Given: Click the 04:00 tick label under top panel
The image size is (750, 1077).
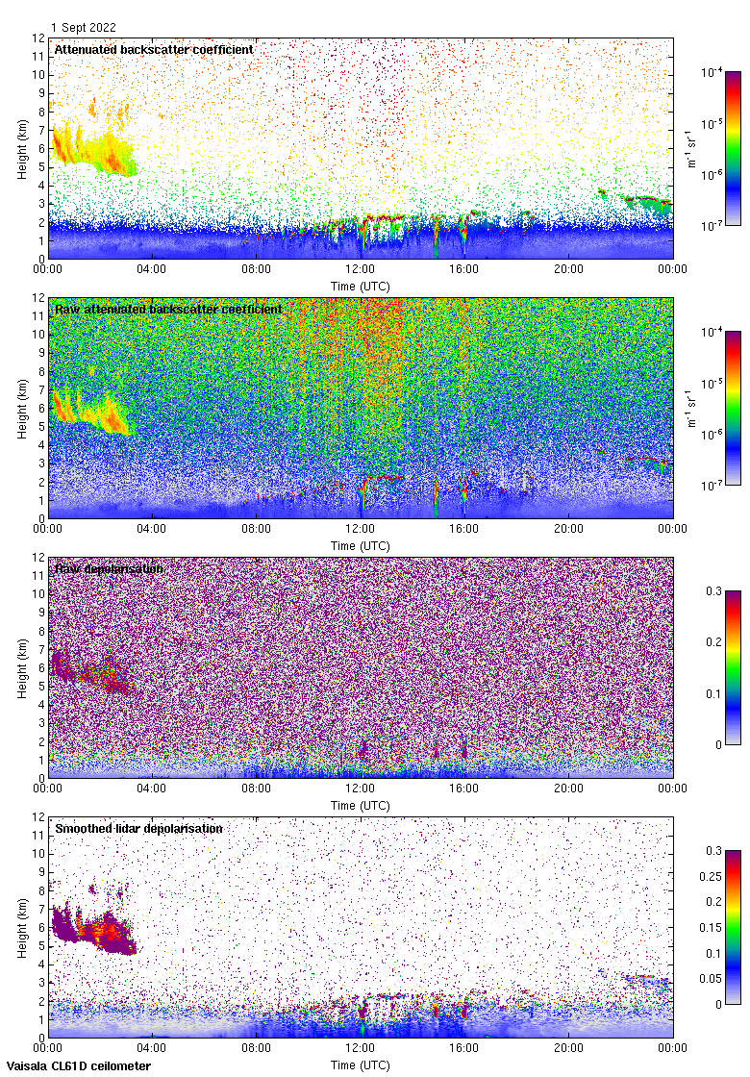Looking at the screenshot, I should 151,269.
